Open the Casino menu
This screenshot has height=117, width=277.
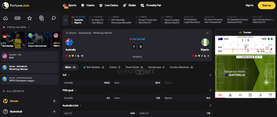88,5
